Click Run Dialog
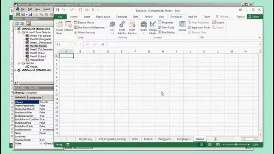This screenshot has height=154, width=274. pyautogui.click(x=166, y=33)
